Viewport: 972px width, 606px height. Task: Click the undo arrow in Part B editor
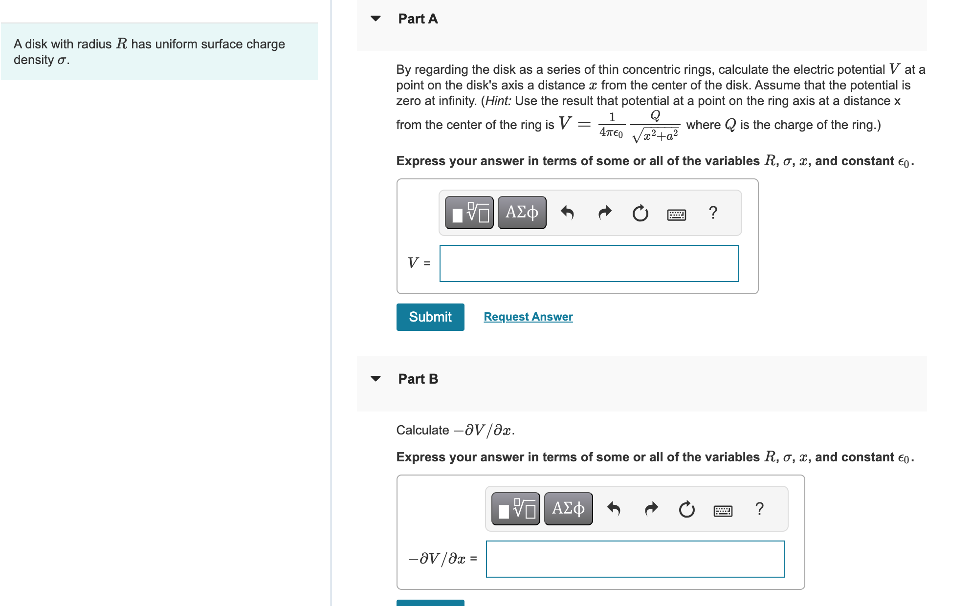point(614,508)
